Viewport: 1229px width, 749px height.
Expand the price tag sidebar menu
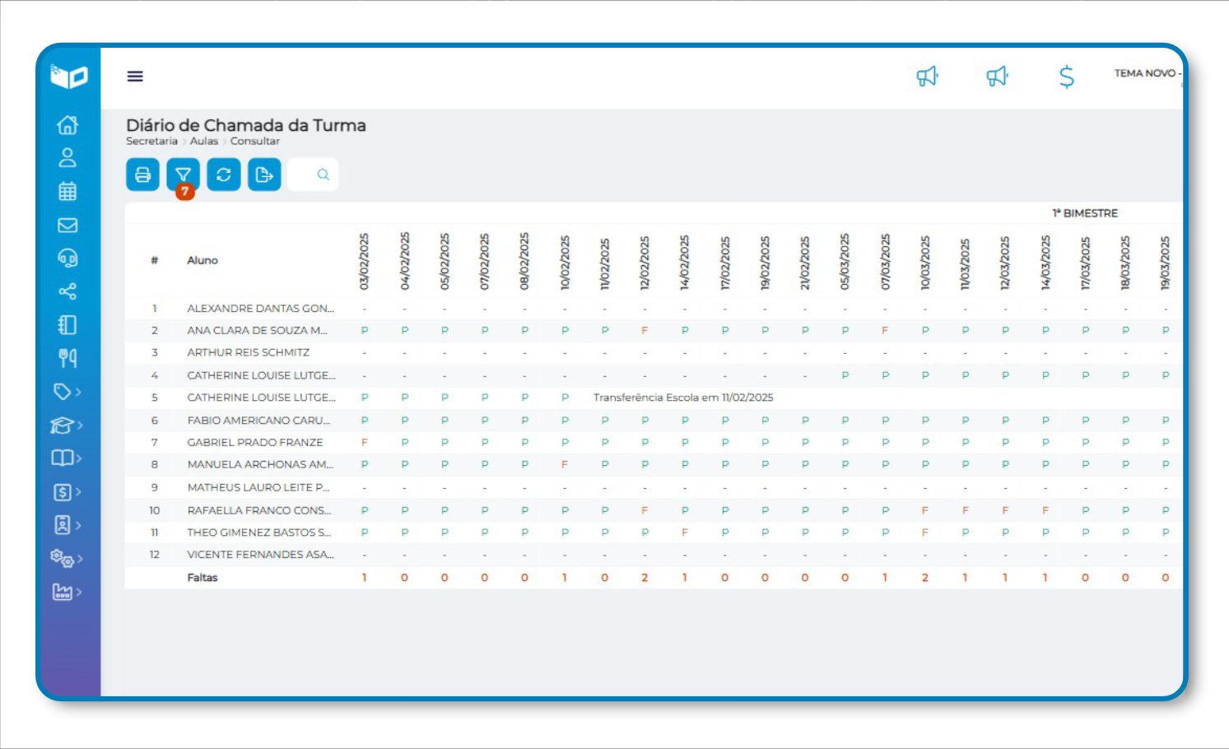click(x=67, y=392)
